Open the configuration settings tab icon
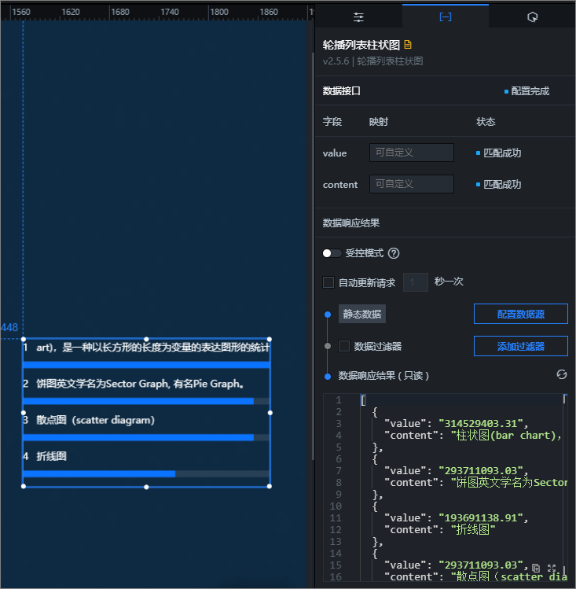This screenshot has width=576, height=589. (358, 17)
